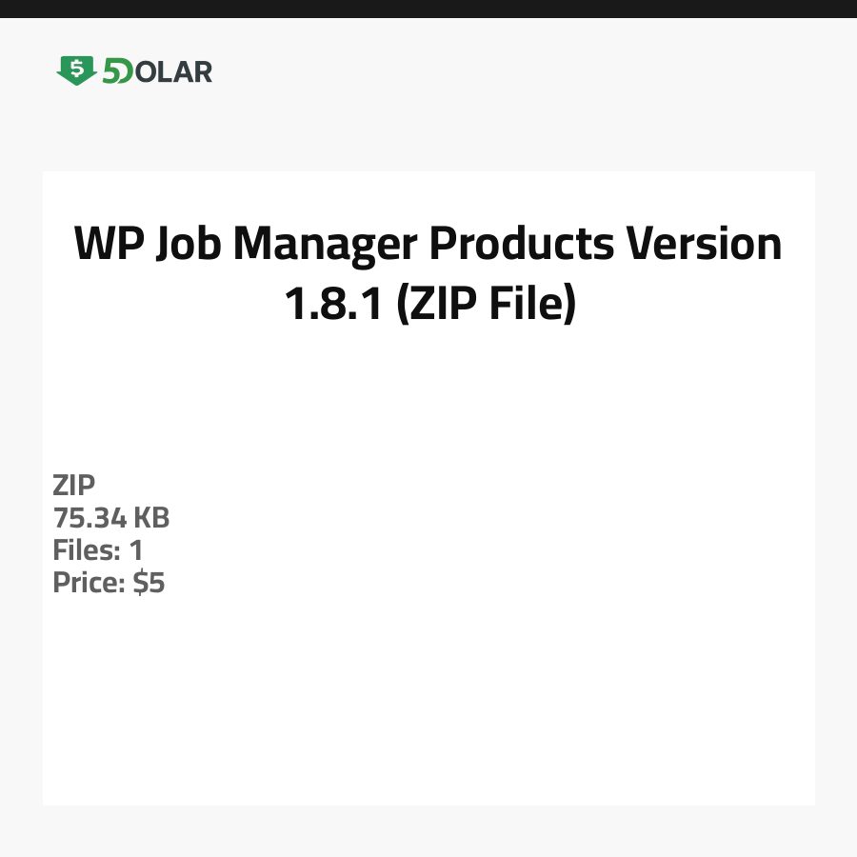Click the ZIP file type label
This screenshot has width=857, height=857.
click(x=74, y=486)
